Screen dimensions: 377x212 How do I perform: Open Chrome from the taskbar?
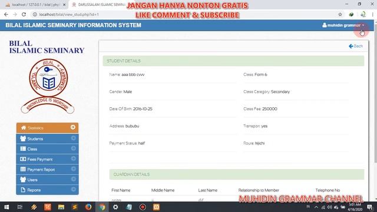102,207
